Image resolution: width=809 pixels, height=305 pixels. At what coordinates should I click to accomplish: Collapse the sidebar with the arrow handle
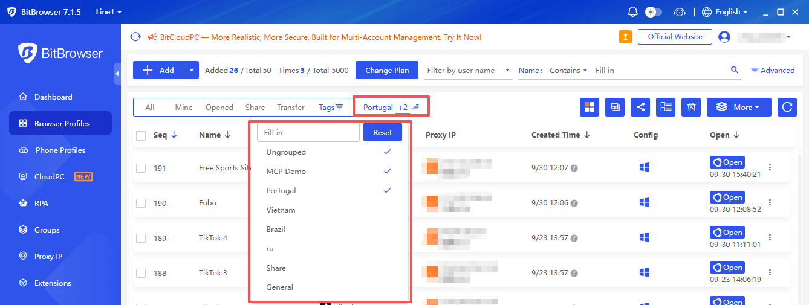pos(117,74)
